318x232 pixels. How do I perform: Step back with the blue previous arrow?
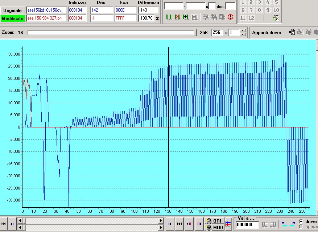(12, 224)
